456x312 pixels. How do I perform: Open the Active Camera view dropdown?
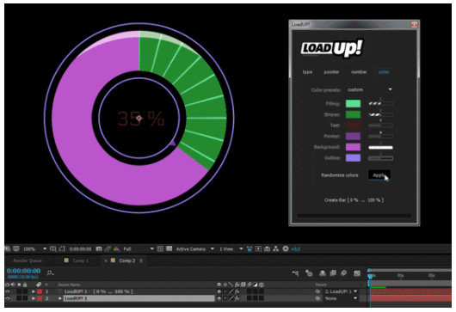coord(195,248)
